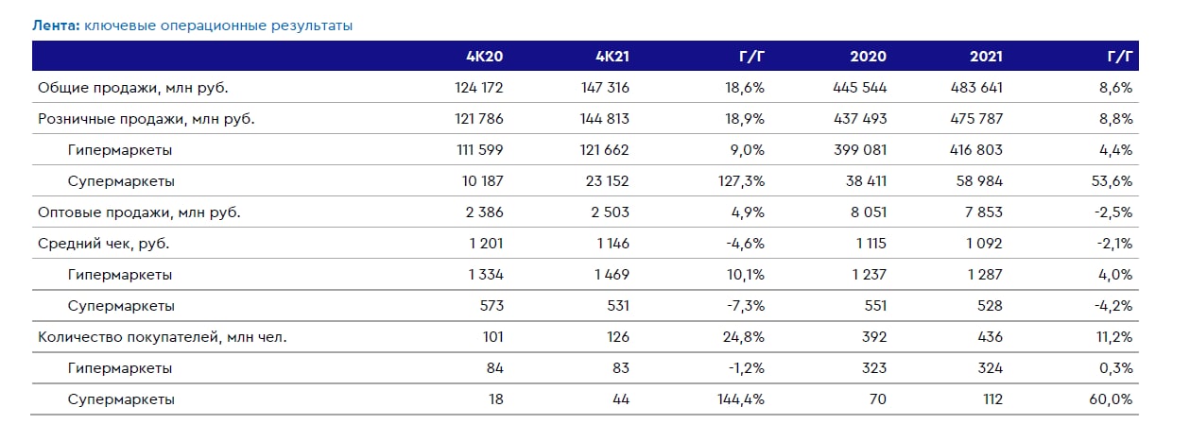Click the 'Средний чек, руб.' row label

pos(103,244)
